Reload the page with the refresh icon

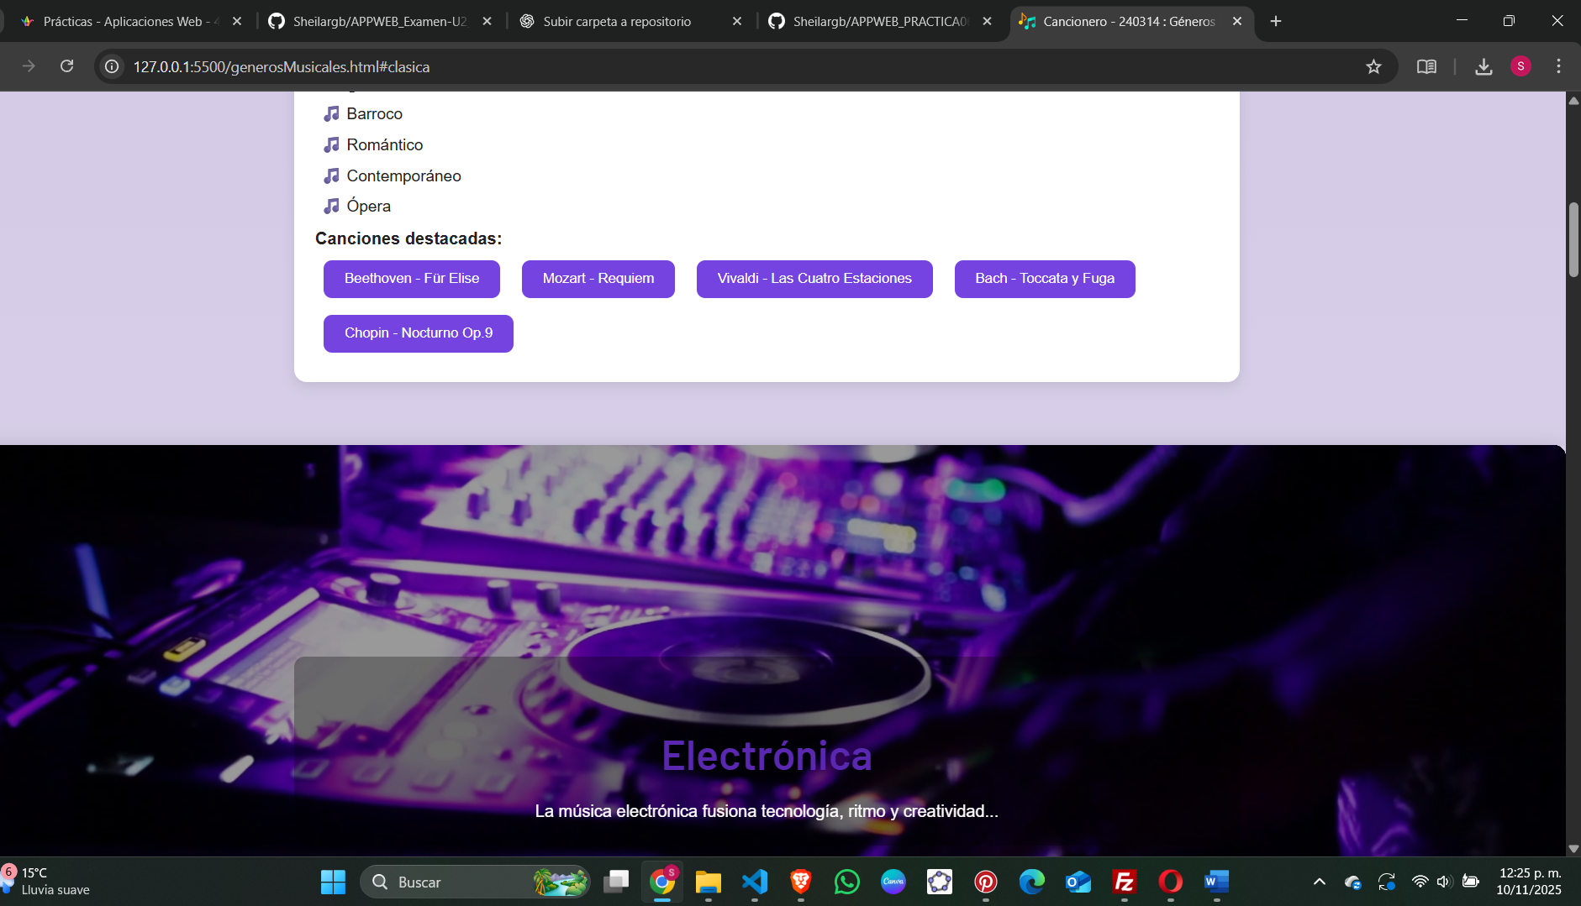click(67, 66)
